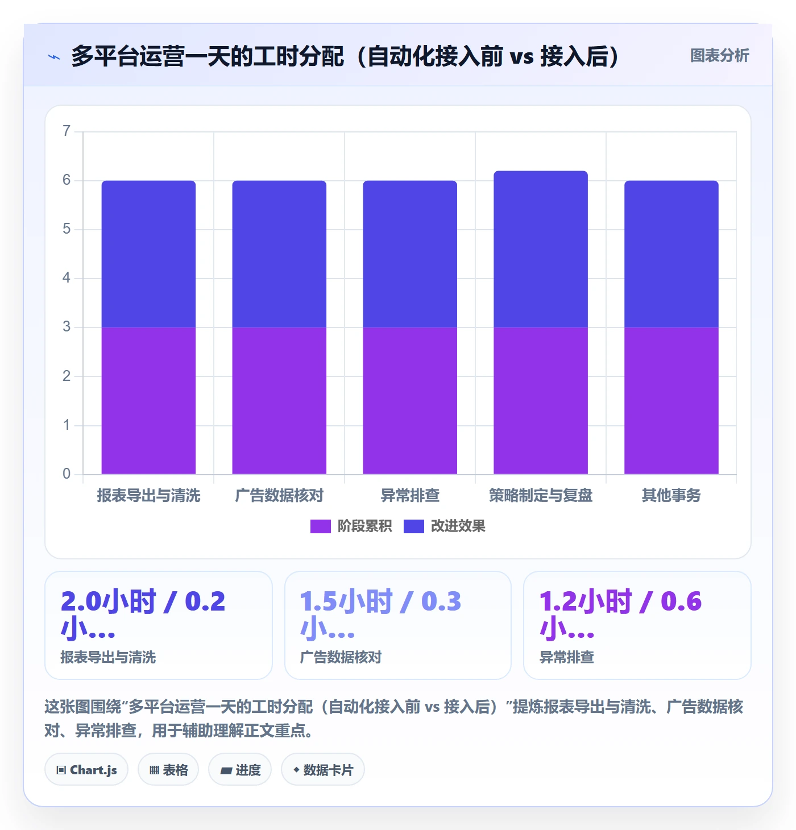Click the blue bar segment for 异常排查
796x830 pixels.
click(x=410, y=254)
